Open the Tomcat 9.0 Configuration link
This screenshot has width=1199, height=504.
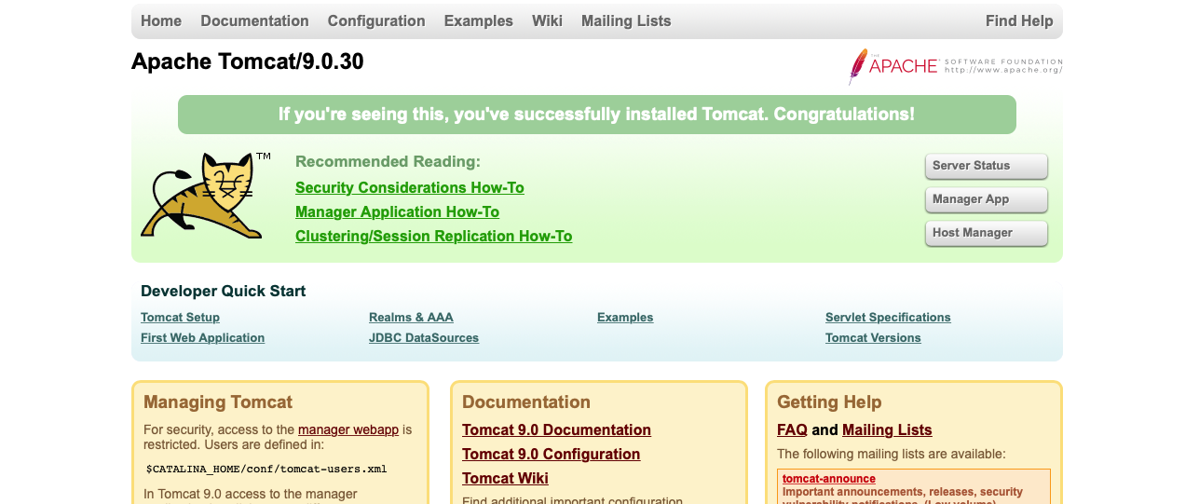[x=551, y=455]
